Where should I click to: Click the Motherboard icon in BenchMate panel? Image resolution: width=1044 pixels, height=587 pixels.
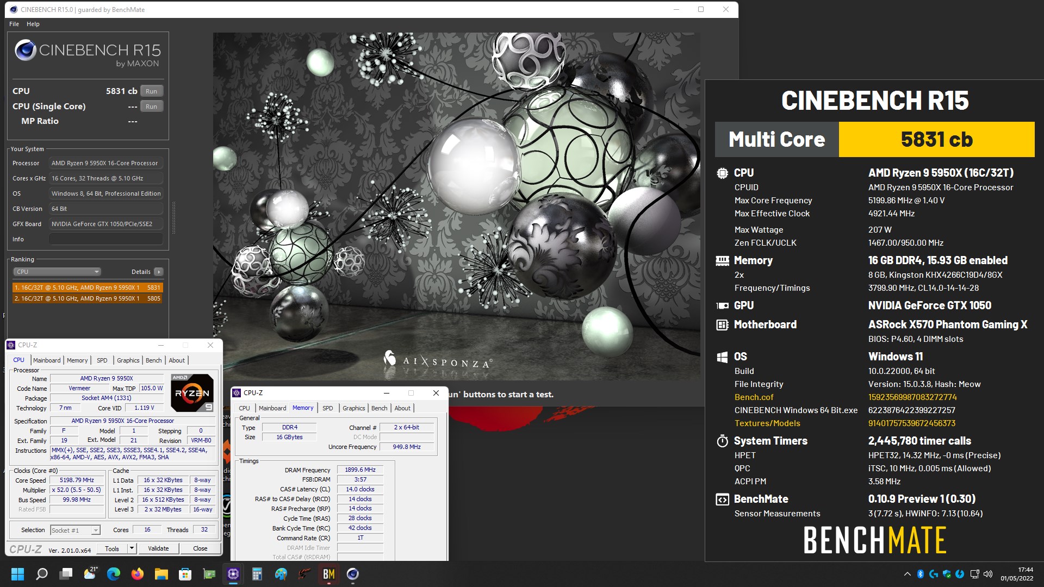point(722,325)
